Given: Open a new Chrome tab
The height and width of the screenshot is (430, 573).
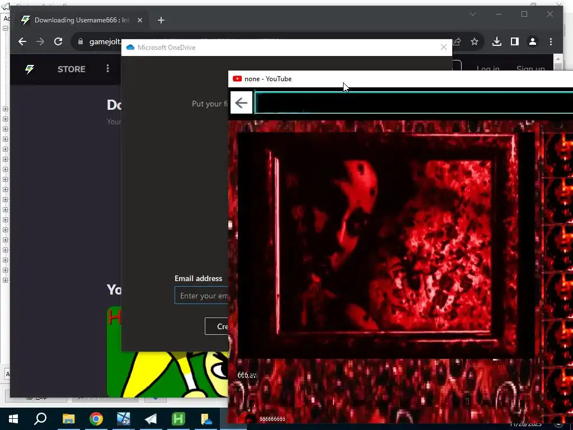Looking at the screenshot, I should coord(161,20).
